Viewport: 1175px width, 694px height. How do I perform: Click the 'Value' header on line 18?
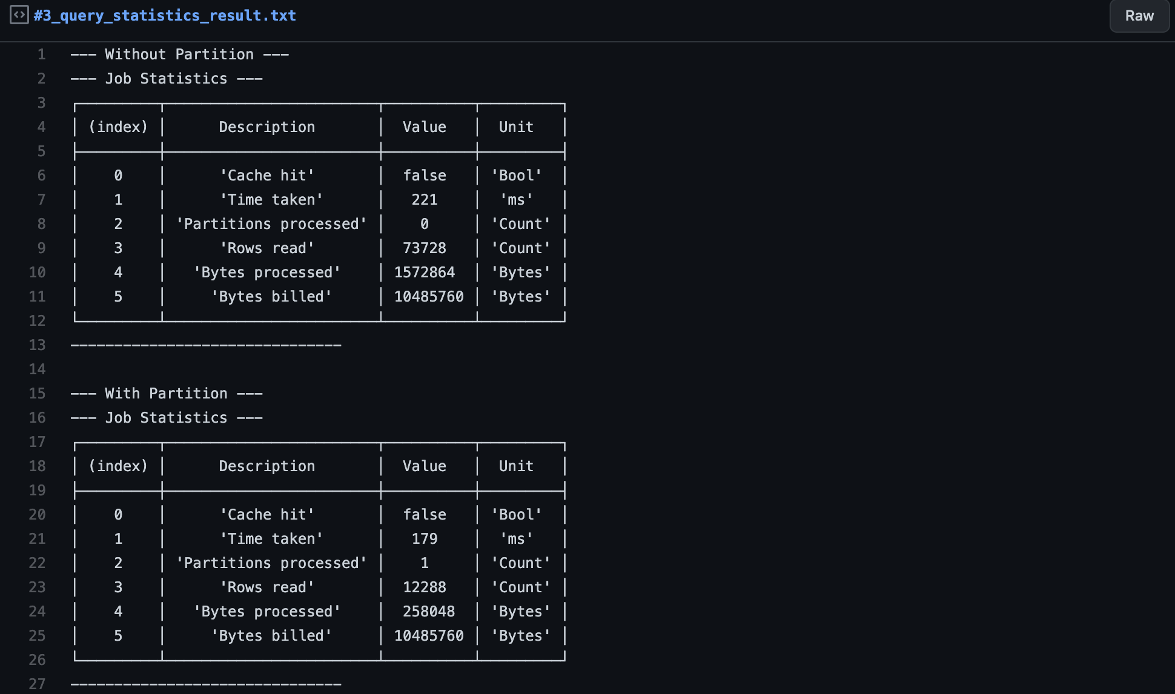(425, 466)
